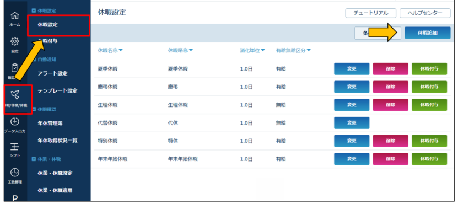Open 休業・休職適用 menu item
Screen dimensions: 458x204
(55, 190)
